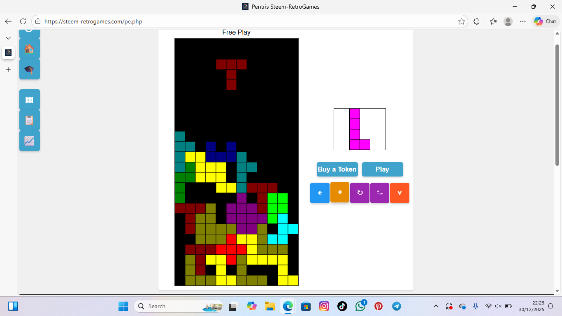Start the game with the Play button
562x316 pixels.
click(383, 169)
